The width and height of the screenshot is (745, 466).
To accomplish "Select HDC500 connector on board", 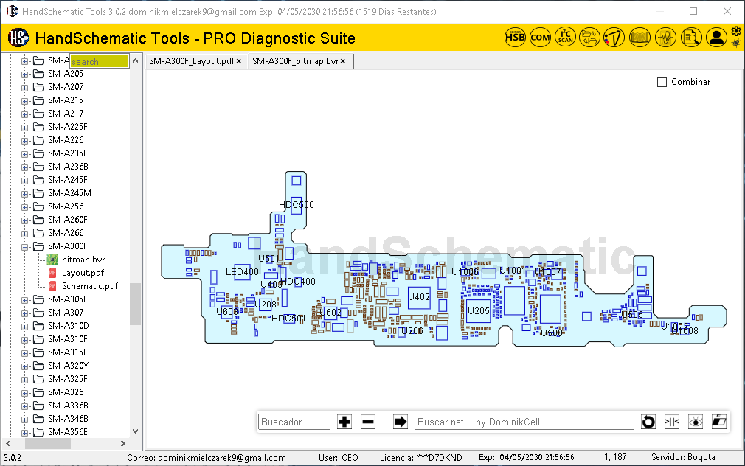I will (296, 205).
